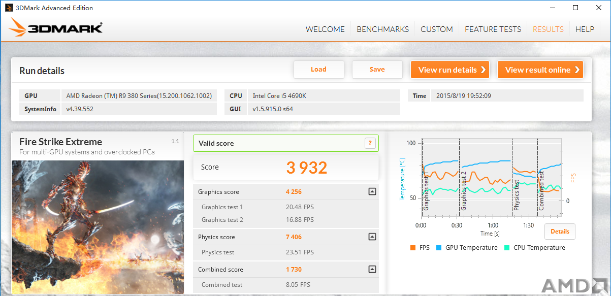611x296 pixels.
Task: Click the run time 2015/8/19 19:52:09
Action: tap(464, 95)
